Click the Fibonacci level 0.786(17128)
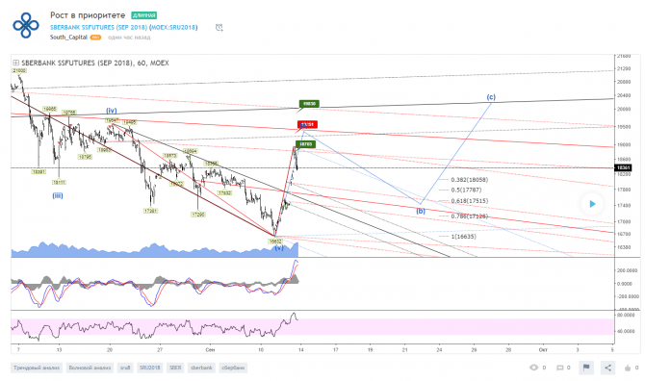Viewport: 645px width, 381px height. 470,216
